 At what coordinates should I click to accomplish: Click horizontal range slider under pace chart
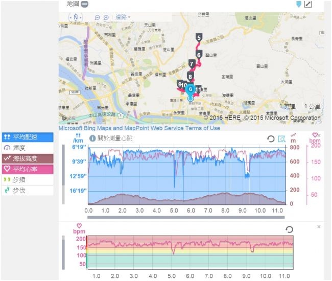pyautogui.click(x=186, y=217)
